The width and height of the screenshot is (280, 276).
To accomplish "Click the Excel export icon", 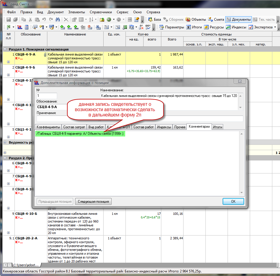I will 9,27.
